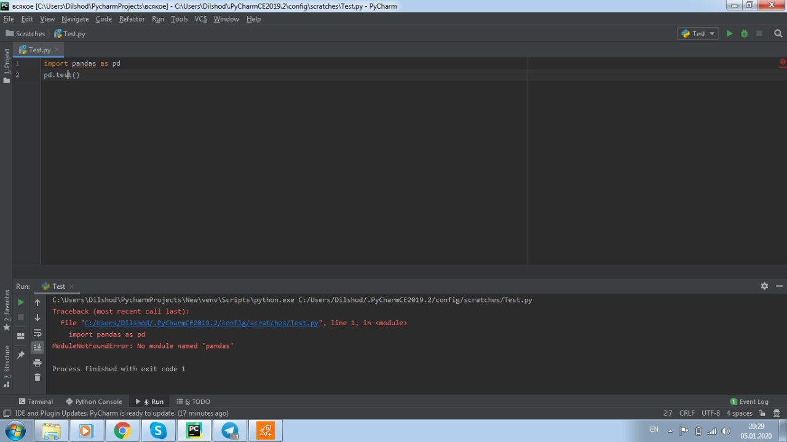Click the red error indicator in editor
Screen dimensions: 787x442
tap(783, 63)
